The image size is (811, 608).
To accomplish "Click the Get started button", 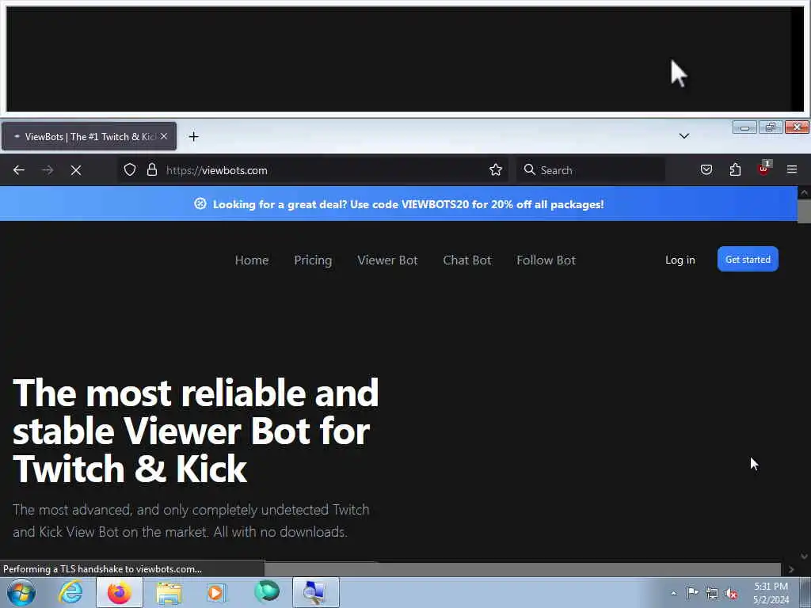I will click(x=748, y=260).
